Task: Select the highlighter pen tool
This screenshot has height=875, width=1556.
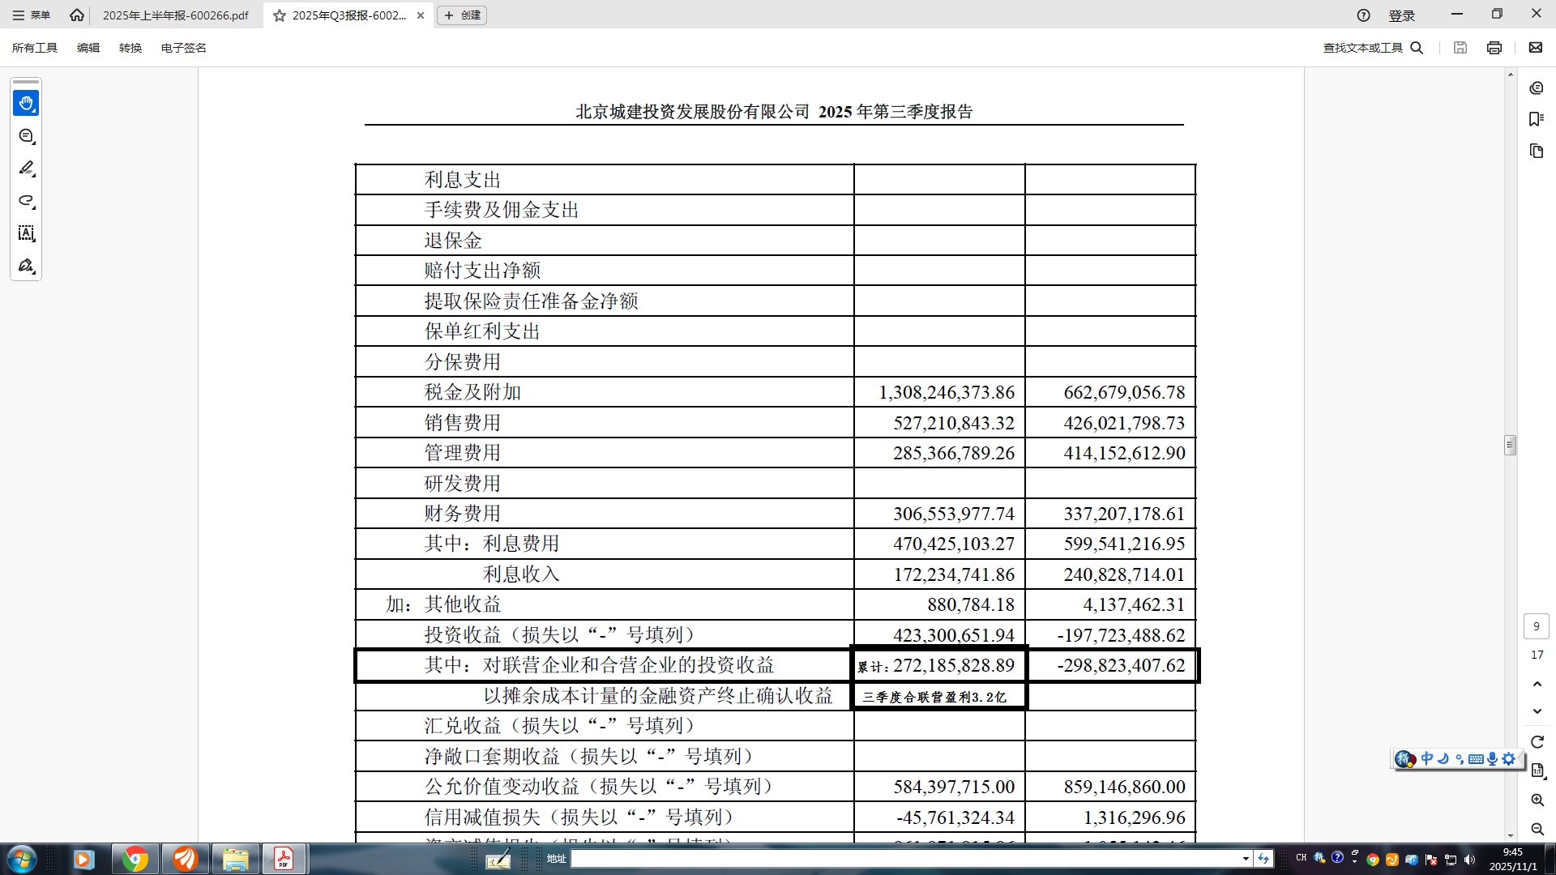Action: (x=26, y=169)
